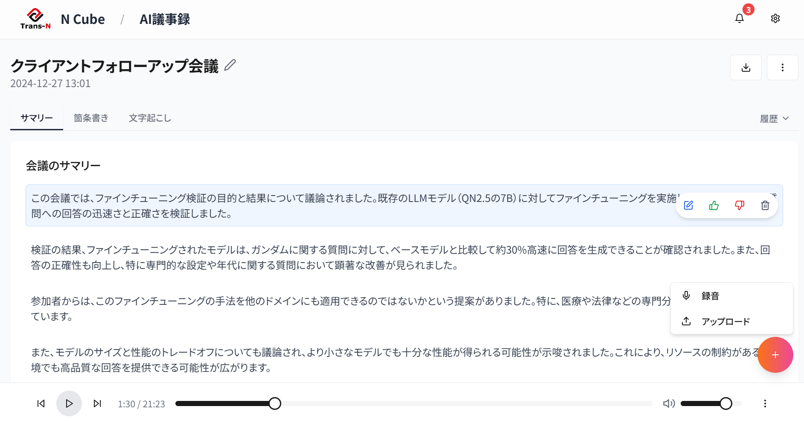Expand the 履歴 dropdown

pos(774,118)
